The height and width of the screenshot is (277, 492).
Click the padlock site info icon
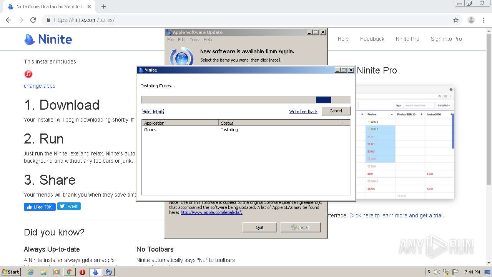[48, 20]
